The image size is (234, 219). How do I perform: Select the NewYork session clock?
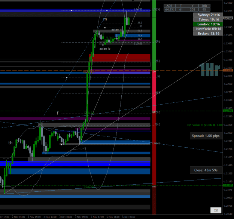click(x=208, y=29)
